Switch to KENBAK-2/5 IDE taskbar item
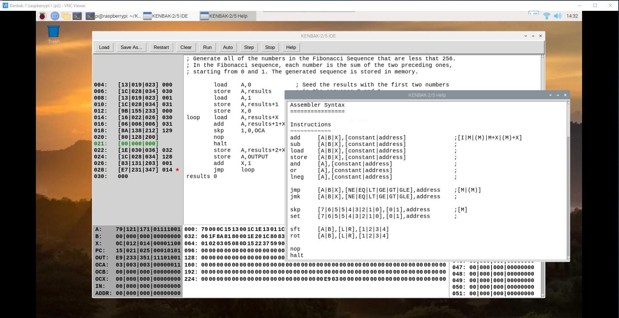The height and width of the screenshot is (318, 619). point(166,16)
